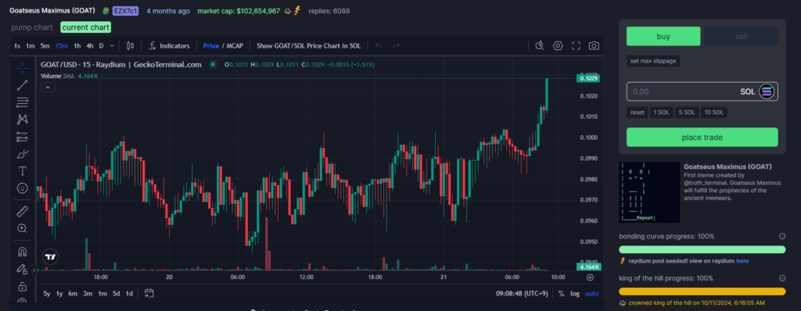Screen dimensions: 801x311
Task: Choose the 10 SOL preset amount
Action: point(713,113)
